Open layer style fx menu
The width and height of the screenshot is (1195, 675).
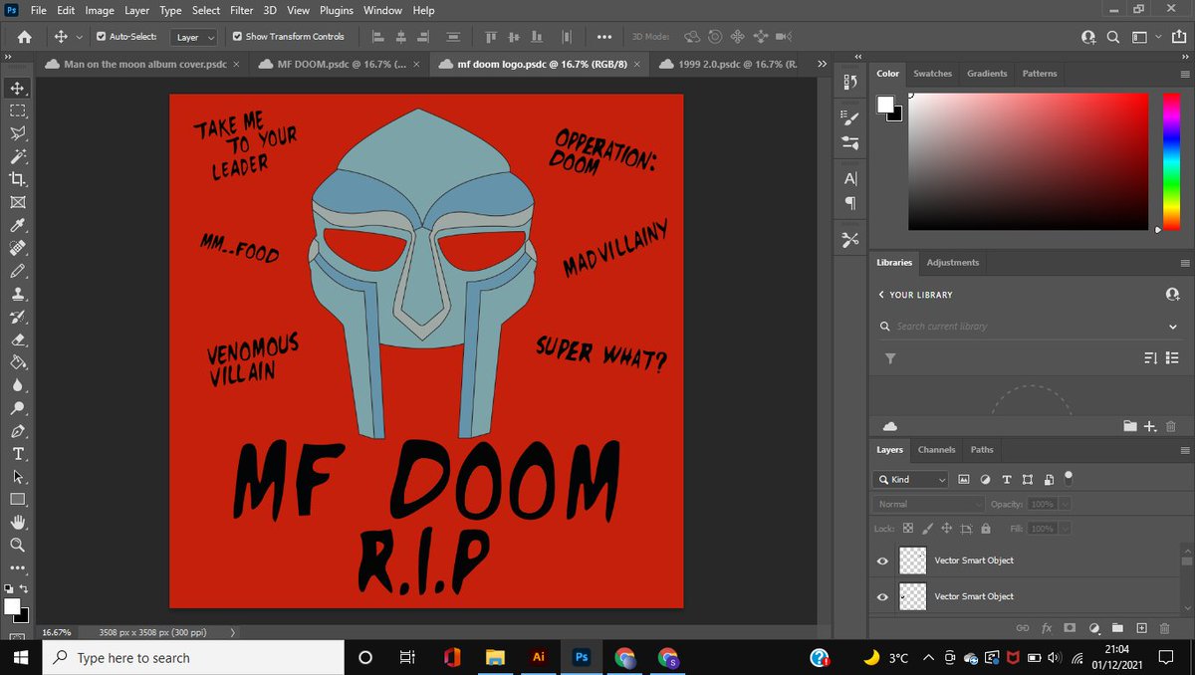(x=1047, y=628)
